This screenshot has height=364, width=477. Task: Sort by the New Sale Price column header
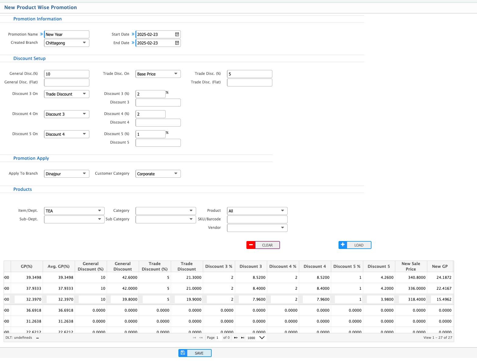coord(411,266)
